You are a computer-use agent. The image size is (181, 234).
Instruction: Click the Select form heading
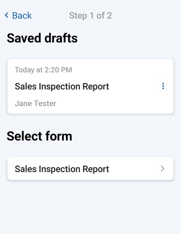click(x=39, y=136)
